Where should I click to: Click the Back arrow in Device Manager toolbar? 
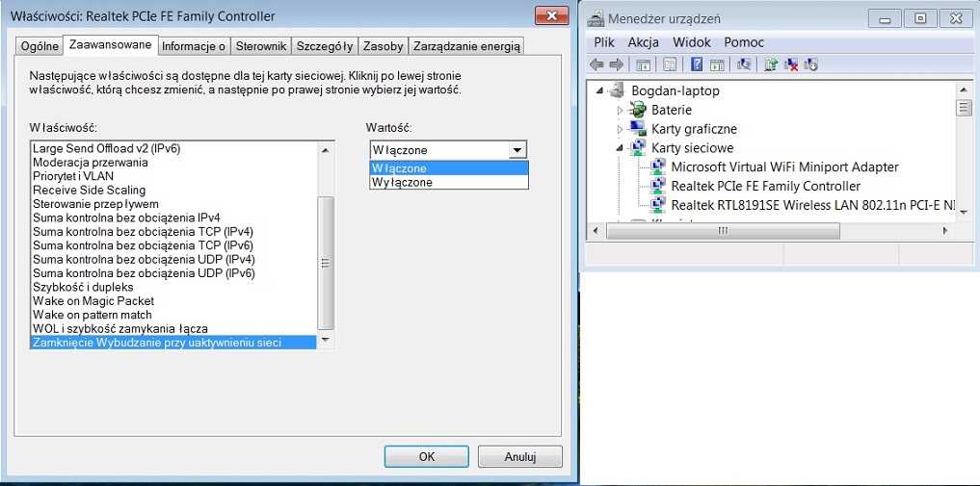pos(596,64)
